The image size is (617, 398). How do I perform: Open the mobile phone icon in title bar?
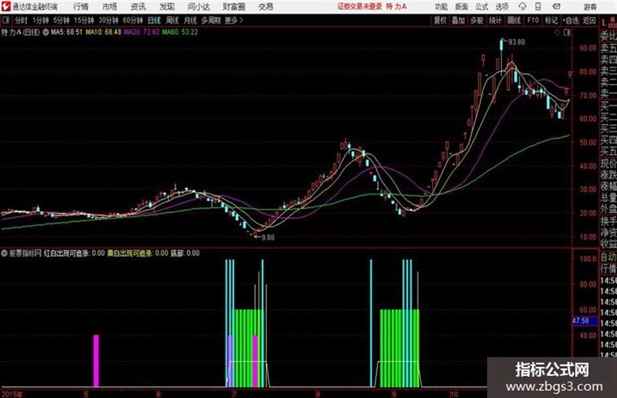pos(538,7)
